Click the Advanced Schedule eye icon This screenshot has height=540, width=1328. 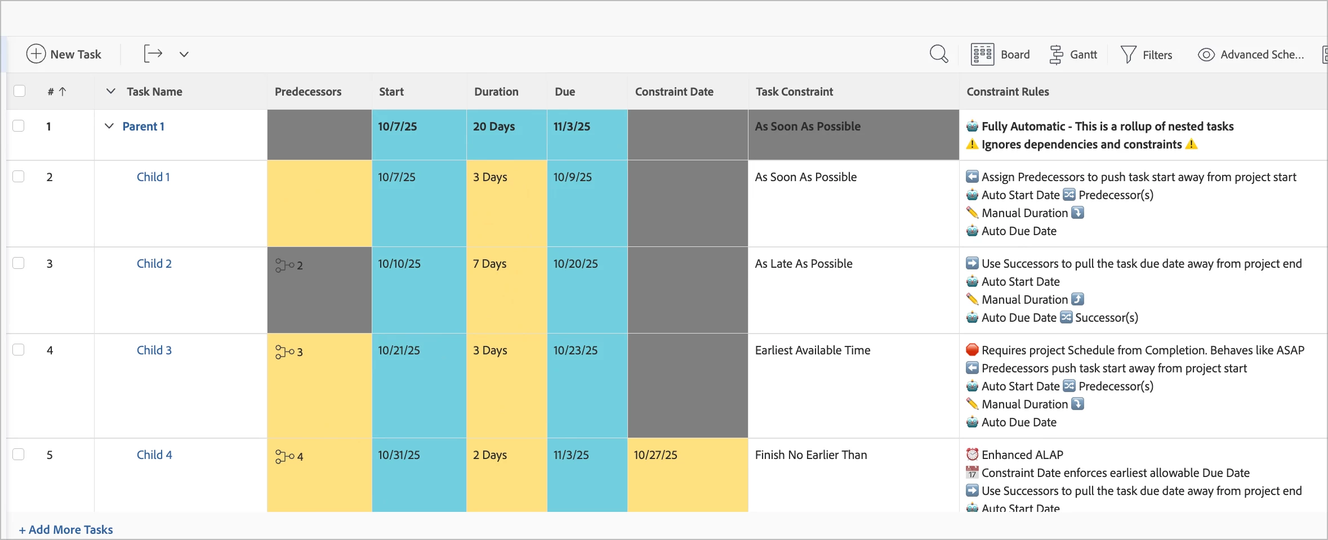pyautogui.click(x=1206, y=55)
